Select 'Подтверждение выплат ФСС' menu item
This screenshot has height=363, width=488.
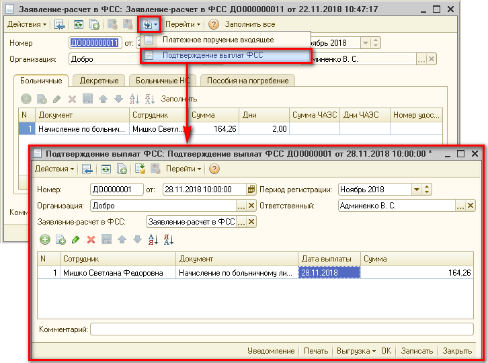pos(222,56)
